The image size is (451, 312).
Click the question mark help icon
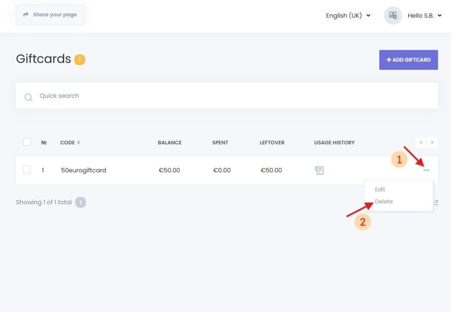[436, 202]
